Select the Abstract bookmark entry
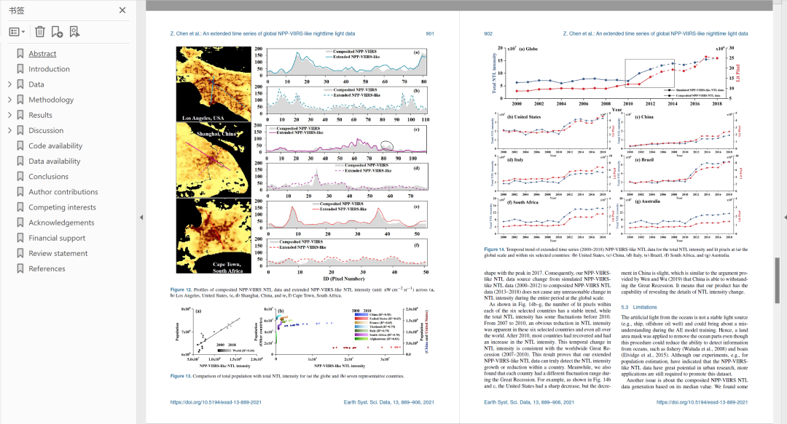 click(44, 53)
